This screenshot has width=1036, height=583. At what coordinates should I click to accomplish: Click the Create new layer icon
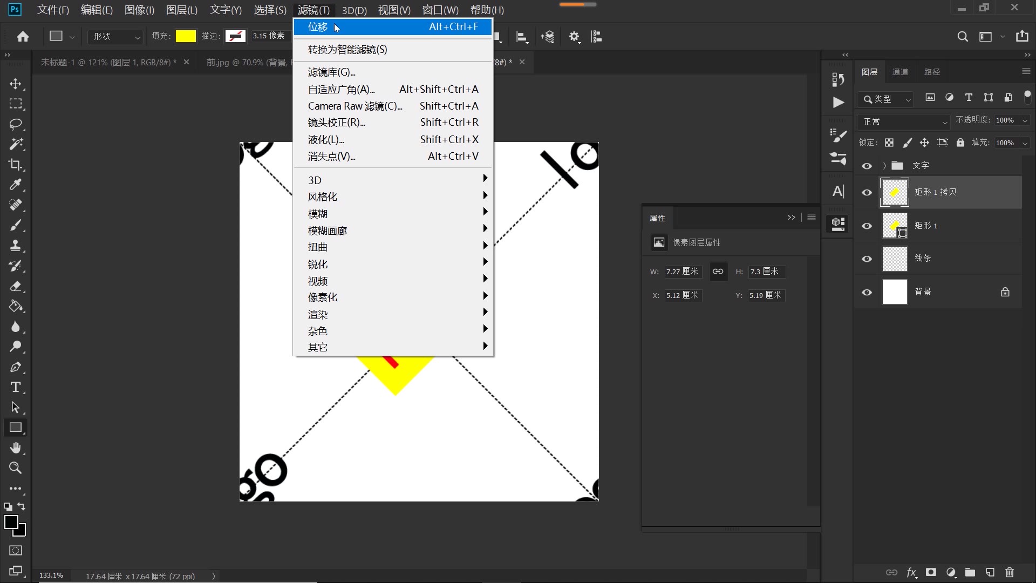pos(990,573)
